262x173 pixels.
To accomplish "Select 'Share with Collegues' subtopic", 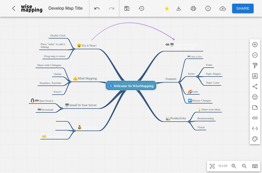I will coord(49,65).
